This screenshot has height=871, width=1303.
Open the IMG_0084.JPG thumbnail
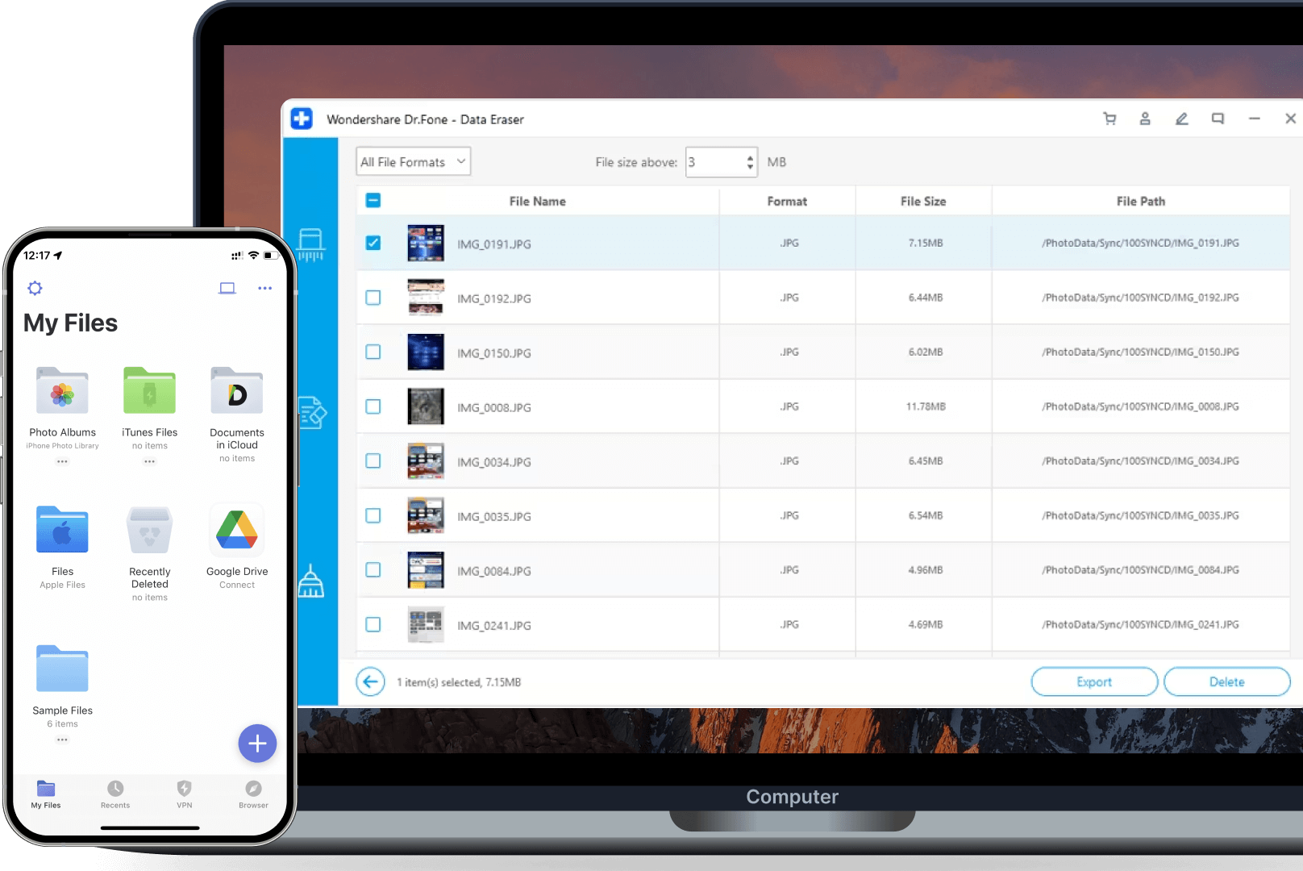[x=426, y=569]
